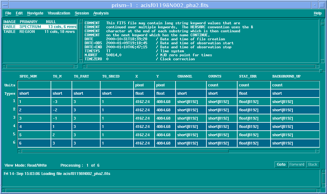Click the TG_M value in row 4
Screen dimensions: 327x194
pos(61,127)
